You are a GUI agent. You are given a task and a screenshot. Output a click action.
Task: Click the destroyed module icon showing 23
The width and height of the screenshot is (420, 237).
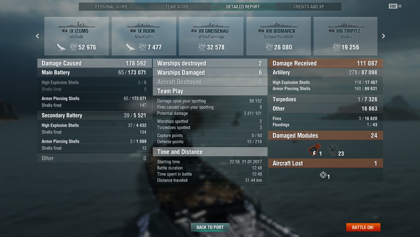coord(333,150)
